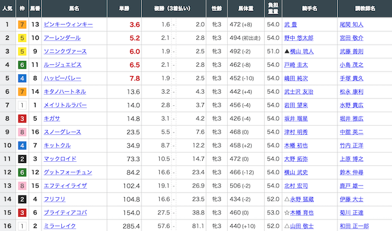Open trainer 上原 博之 page

tap(352, 159)
